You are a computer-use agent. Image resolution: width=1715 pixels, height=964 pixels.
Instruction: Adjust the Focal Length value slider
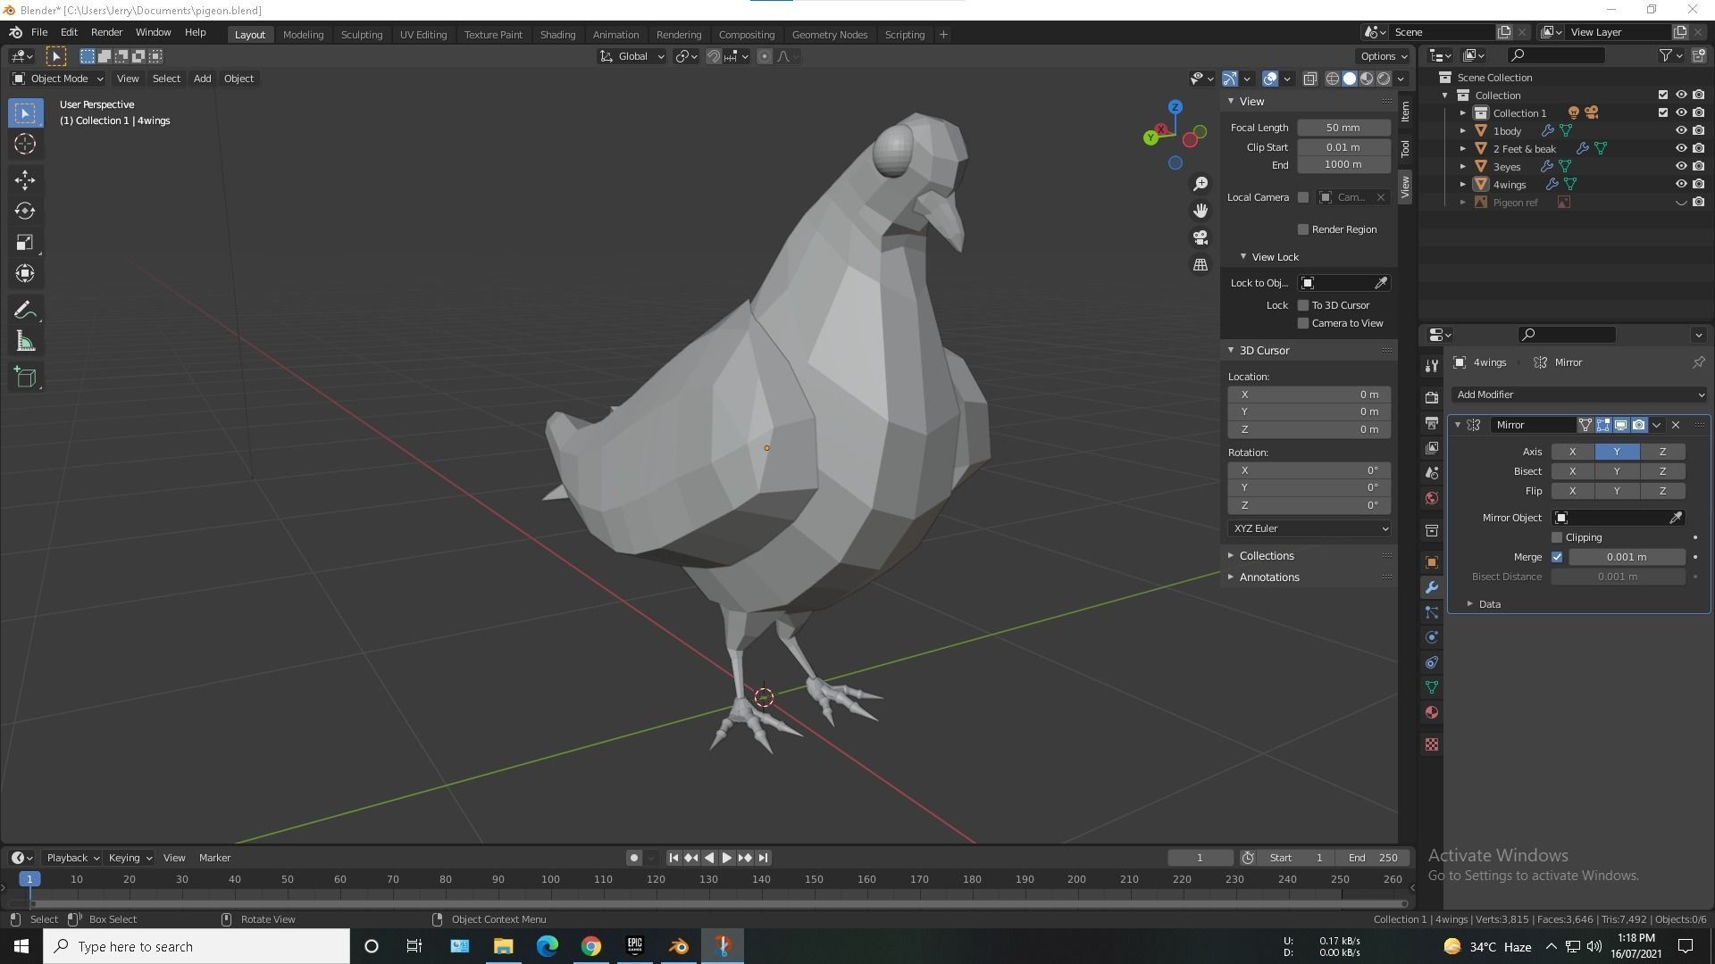coord(1343,127)
